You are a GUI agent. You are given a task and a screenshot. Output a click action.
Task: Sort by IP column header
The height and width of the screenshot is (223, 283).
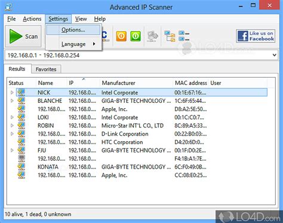click(x=83, y=83)
